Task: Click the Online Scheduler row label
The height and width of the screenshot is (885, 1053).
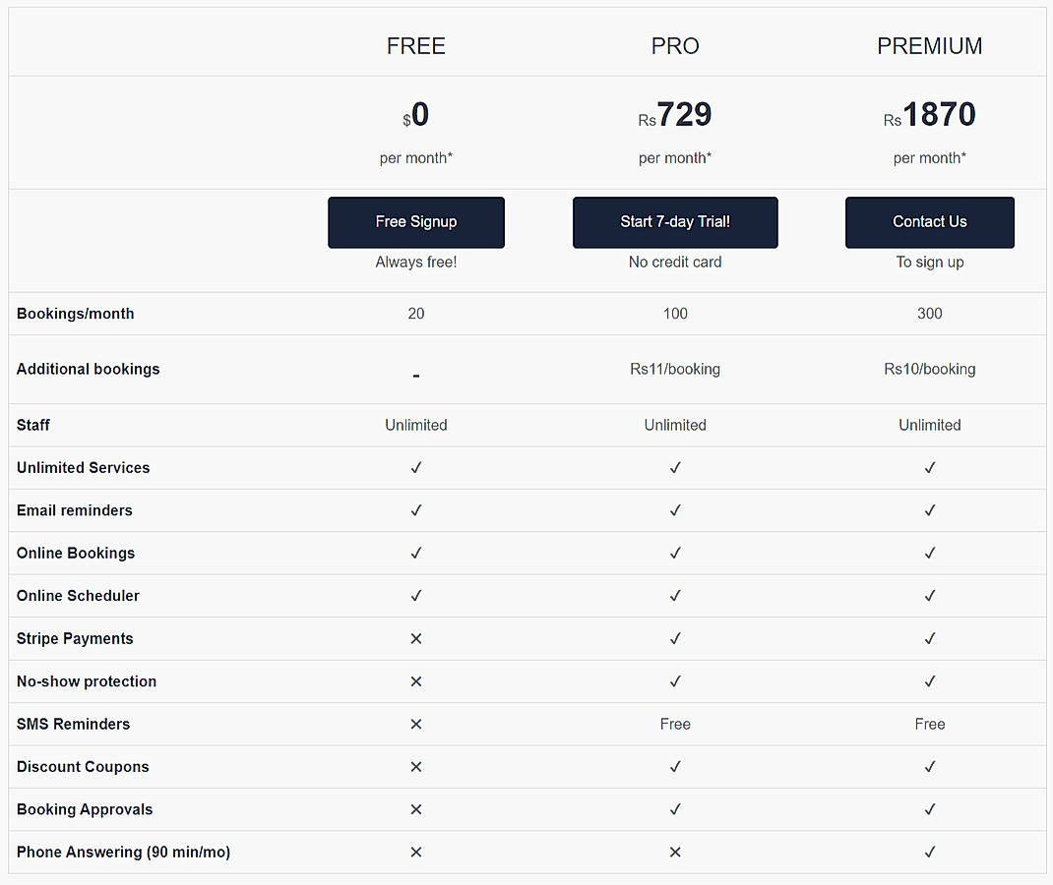Action: [78, 596]
